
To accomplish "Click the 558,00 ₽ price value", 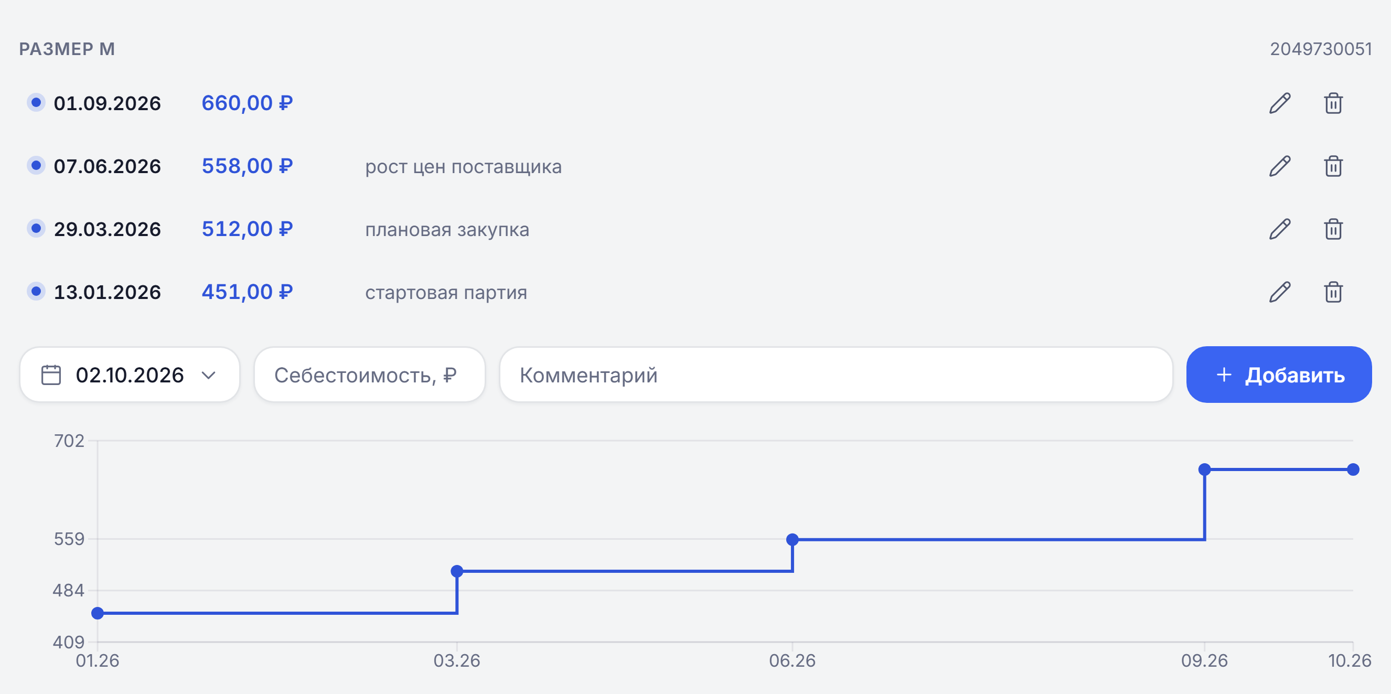I will 248,166.
